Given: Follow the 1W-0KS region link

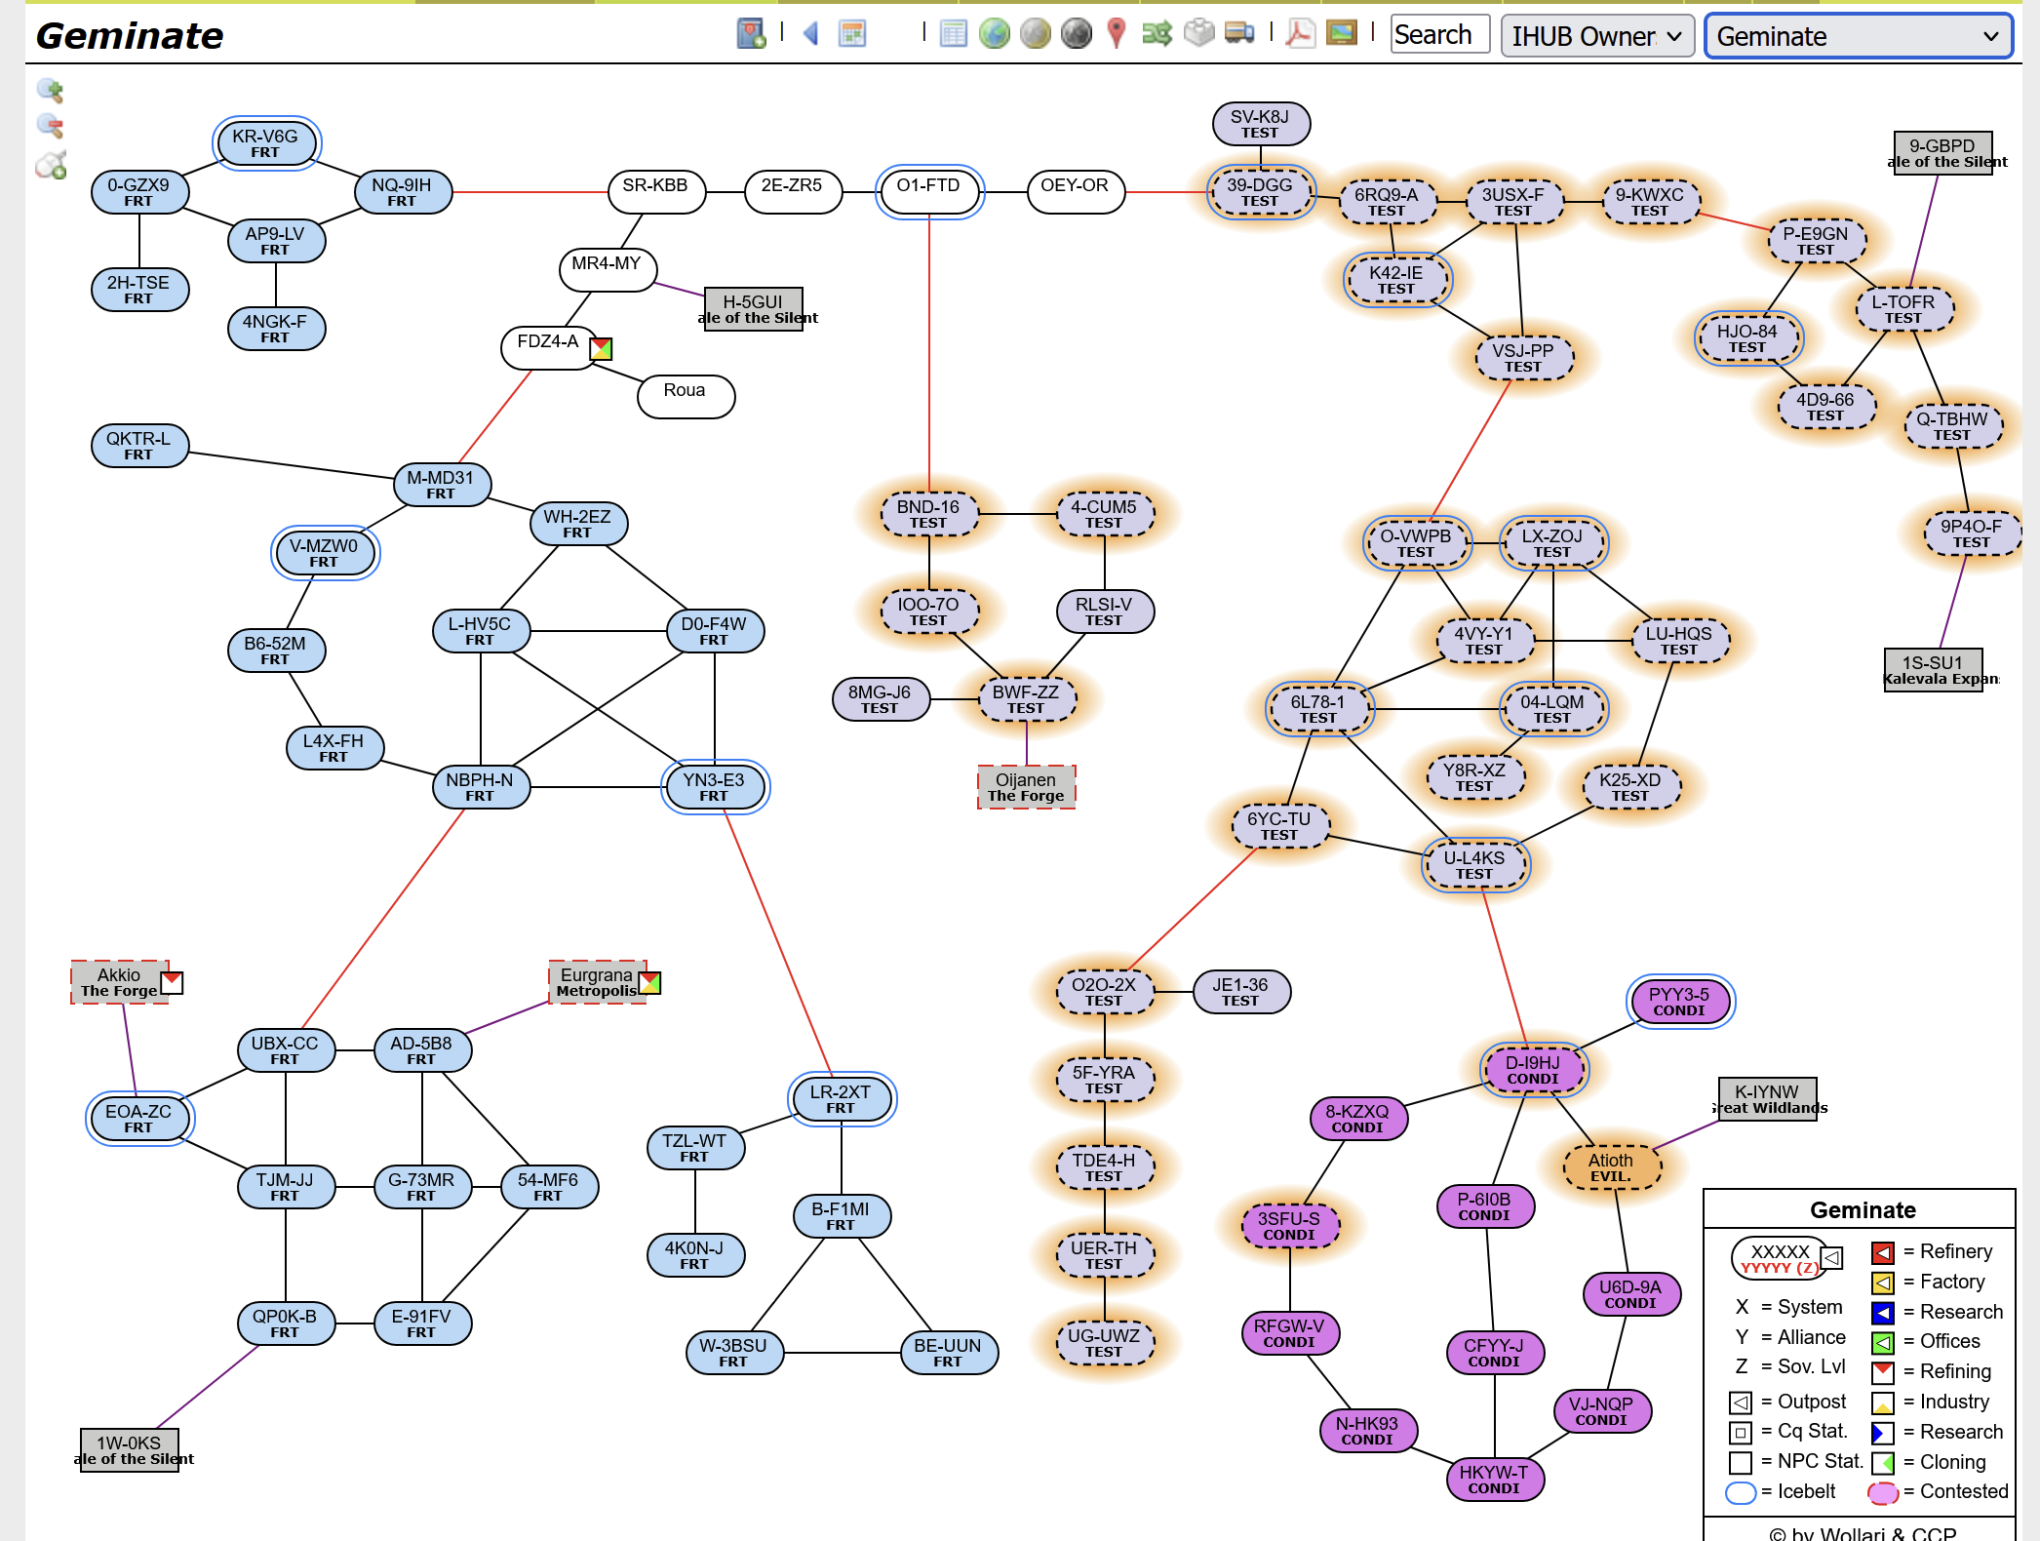Looking at the screenshot, I should pos(130,1450).
